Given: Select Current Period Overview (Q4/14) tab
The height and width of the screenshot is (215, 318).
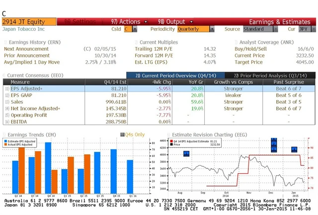Looking at the screenshot, I should 168,75.
